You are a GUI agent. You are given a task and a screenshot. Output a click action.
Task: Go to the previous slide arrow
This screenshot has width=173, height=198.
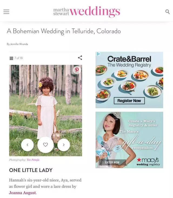(x=27, y=145)
